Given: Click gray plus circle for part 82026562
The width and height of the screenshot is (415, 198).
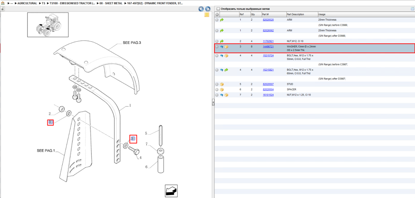Looking at the screenshot, I should (x=217, y=31).
